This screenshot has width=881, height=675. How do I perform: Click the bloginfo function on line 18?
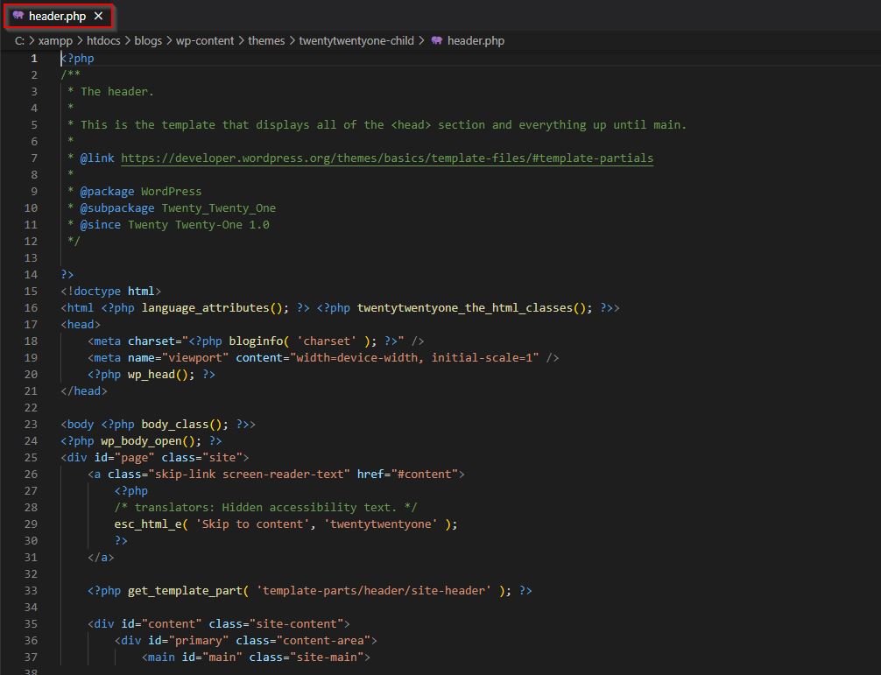coord(256,341)
